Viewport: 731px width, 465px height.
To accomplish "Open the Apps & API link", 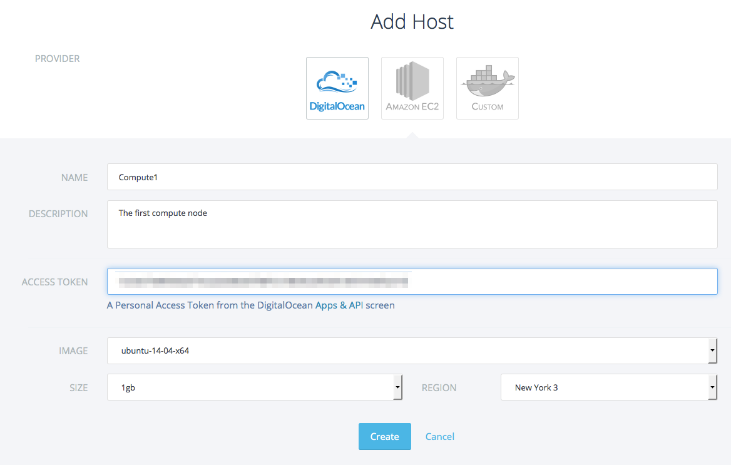I will (339, 305).
